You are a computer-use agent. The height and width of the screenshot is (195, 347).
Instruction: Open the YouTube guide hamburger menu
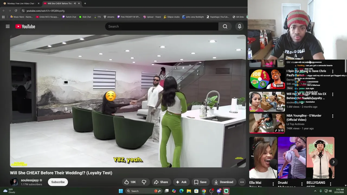pos(8,26)
